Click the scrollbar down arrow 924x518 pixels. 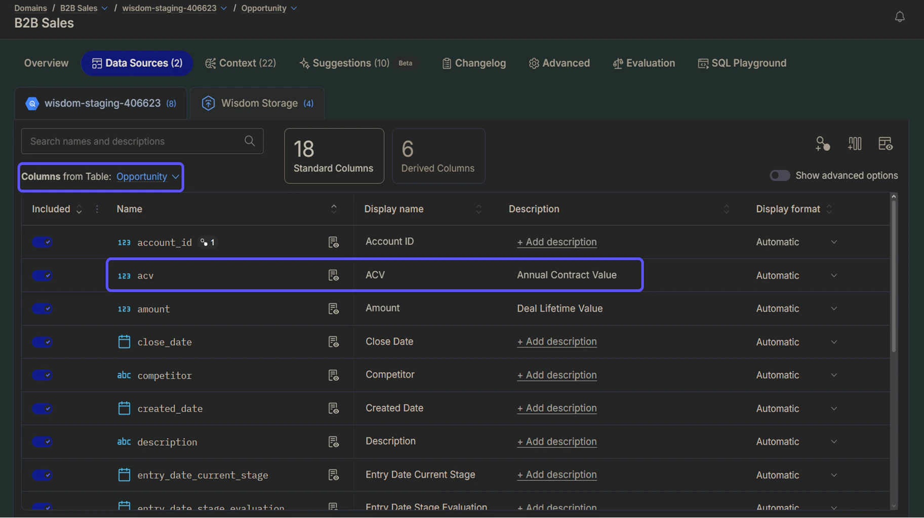click(x=894, y=506)
